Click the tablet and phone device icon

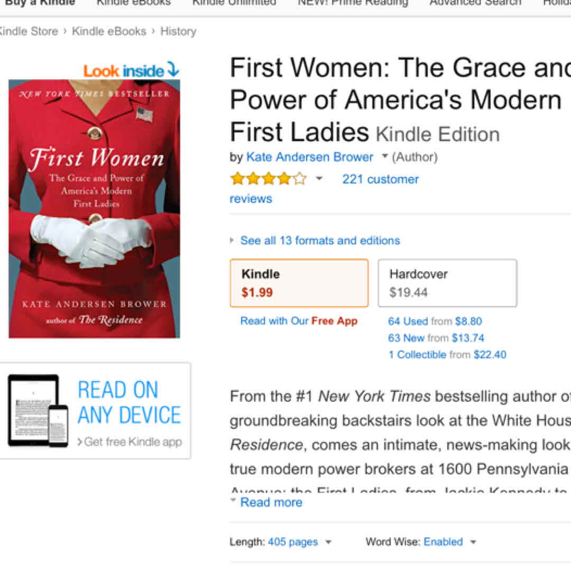(38, 410)
